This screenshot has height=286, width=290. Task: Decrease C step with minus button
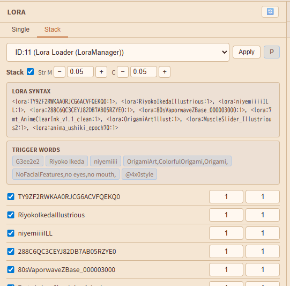(123, 72)
